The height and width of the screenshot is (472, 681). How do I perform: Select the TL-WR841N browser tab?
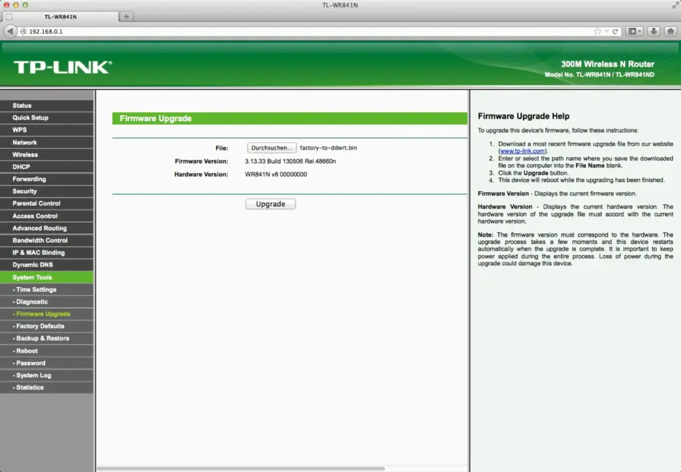tap(60, 17)
